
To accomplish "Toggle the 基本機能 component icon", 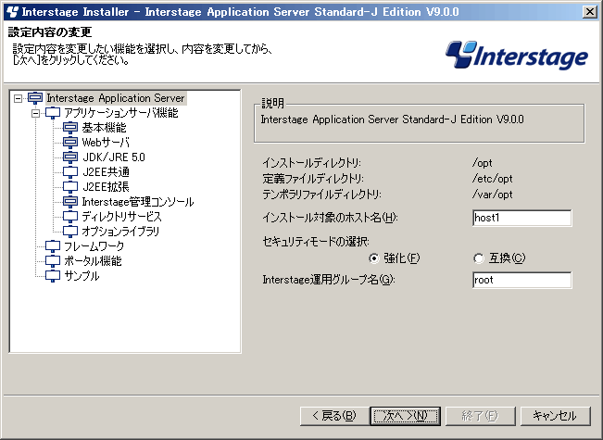I will point(70,128).
